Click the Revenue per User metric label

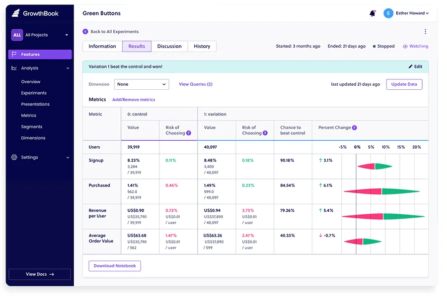click(x=97, y=213)
